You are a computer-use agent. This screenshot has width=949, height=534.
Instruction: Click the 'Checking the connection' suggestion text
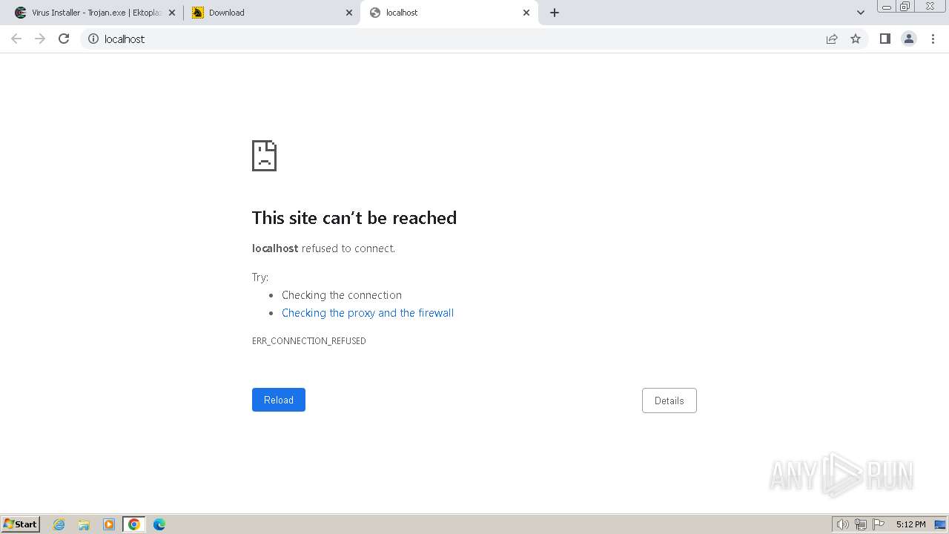coord(342,295)
